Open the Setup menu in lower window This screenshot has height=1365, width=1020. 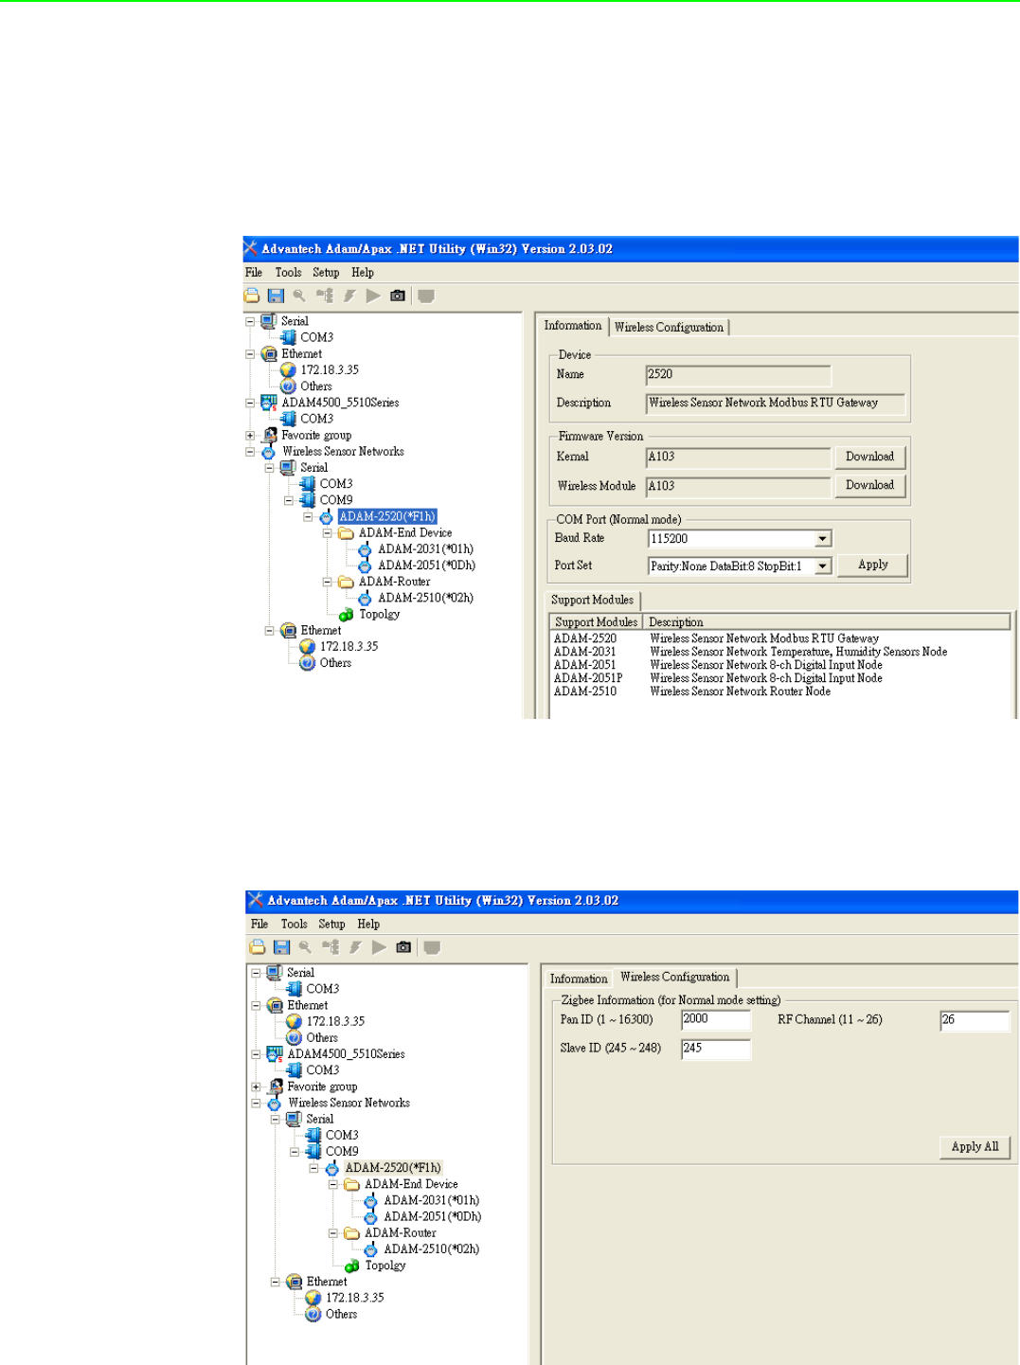[331, 925]
